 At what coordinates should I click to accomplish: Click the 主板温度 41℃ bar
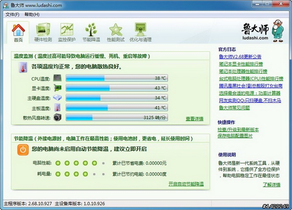[x=117, y=108]
